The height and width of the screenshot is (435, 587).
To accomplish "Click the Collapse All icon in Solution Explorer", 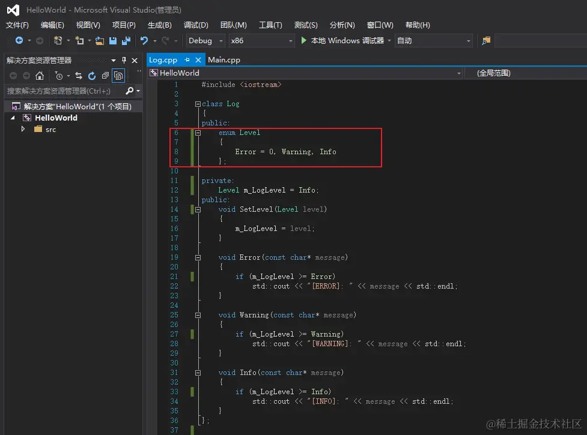I will 105,76.
